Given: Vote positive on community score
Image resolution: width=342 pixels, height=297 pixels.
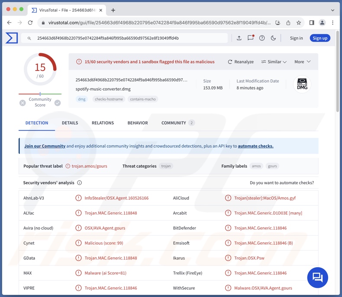Looking at the screenshot, I should pyautogui.click(x=58, y=103).
